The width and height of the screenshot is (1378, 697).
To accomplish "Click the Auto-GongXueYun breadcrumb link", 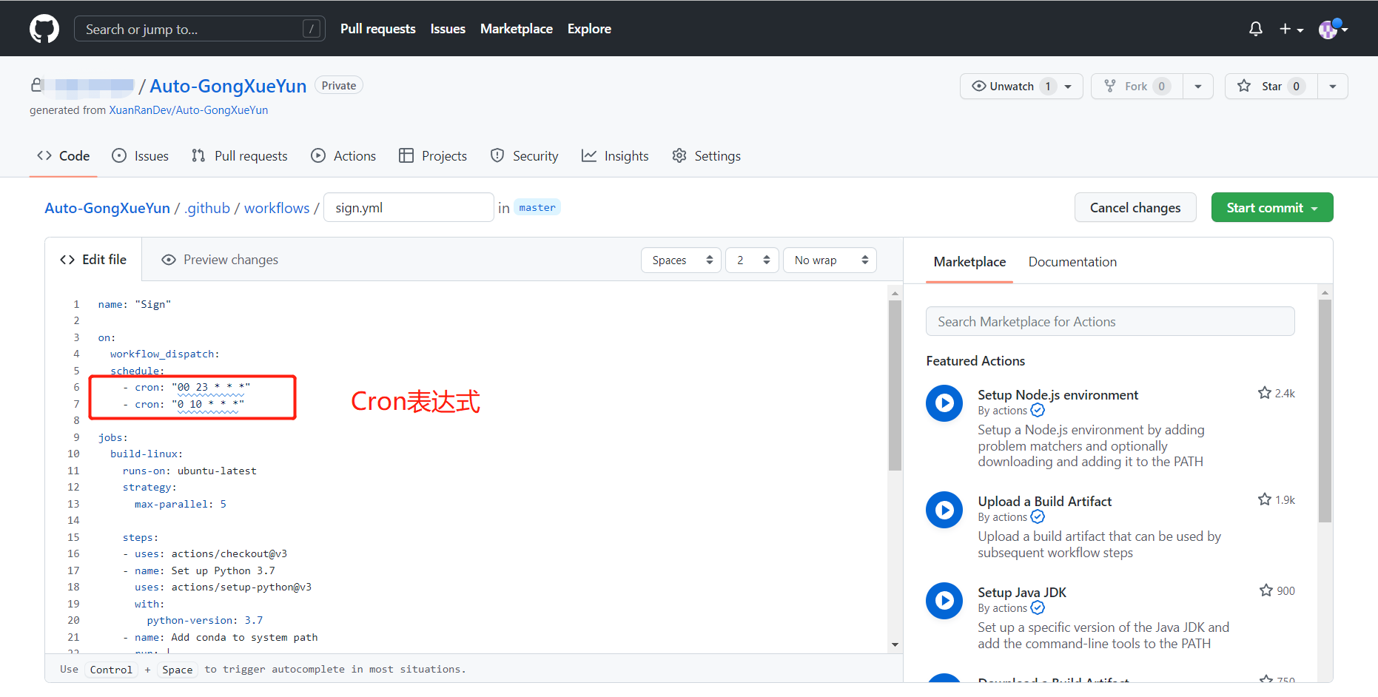I will [x=107, y=208].
